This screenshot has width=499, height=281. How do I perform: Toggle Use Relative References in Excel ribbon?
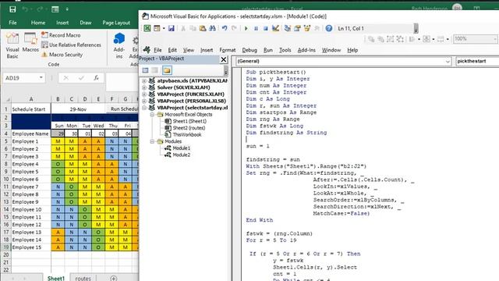(71, 45)
